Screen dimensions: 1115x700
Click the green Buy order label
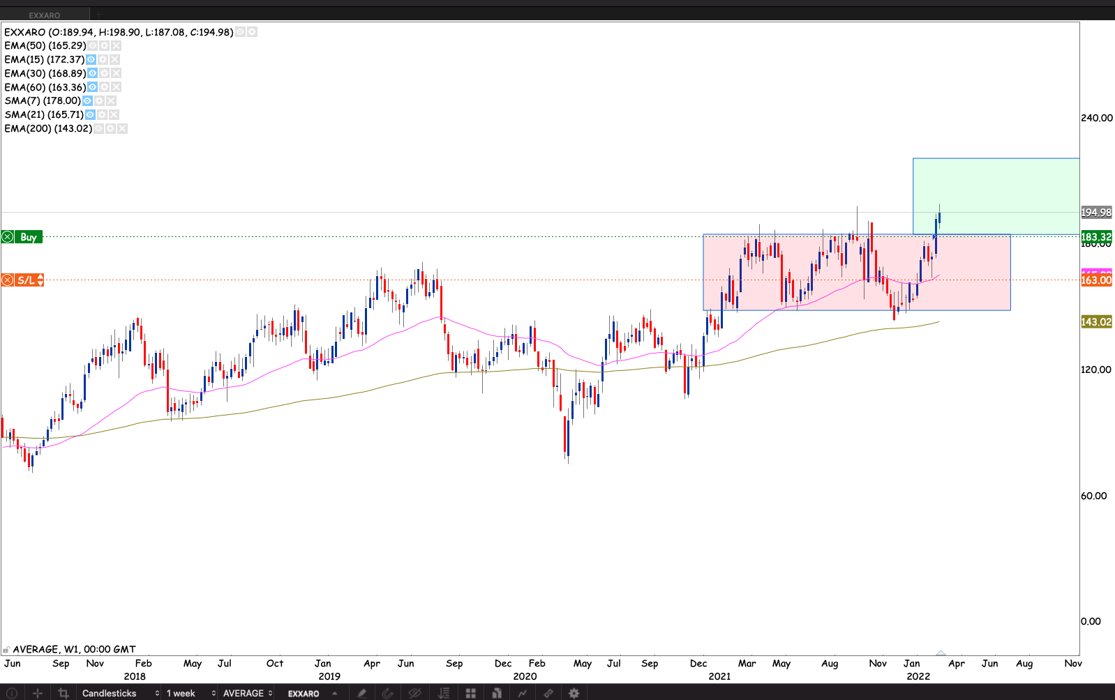point(29,237)
